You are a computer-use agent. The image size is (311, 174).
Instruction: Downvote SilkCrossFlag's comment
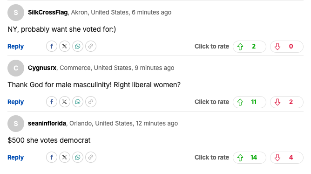coord(287,47)
